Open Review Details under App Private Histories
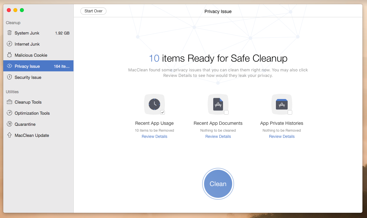Image resolution: width=367 pixels, height=218 pixels. tap(282, 137)
